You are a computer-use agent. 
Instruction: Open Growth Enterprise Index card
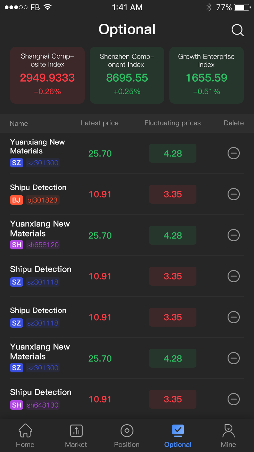pyautogui.click(x=206, y=75)
